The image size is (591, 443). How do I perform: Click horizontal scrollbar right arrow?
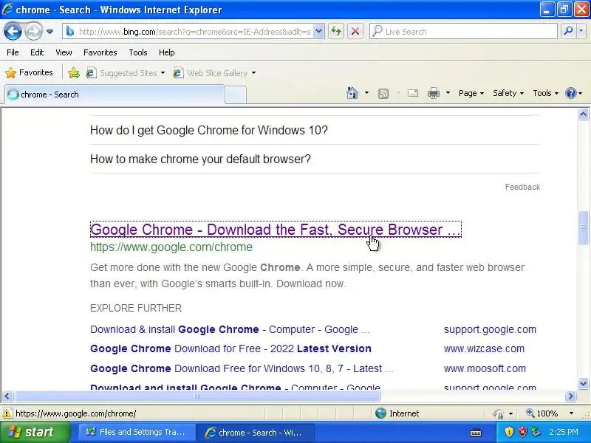coord(570,396)
